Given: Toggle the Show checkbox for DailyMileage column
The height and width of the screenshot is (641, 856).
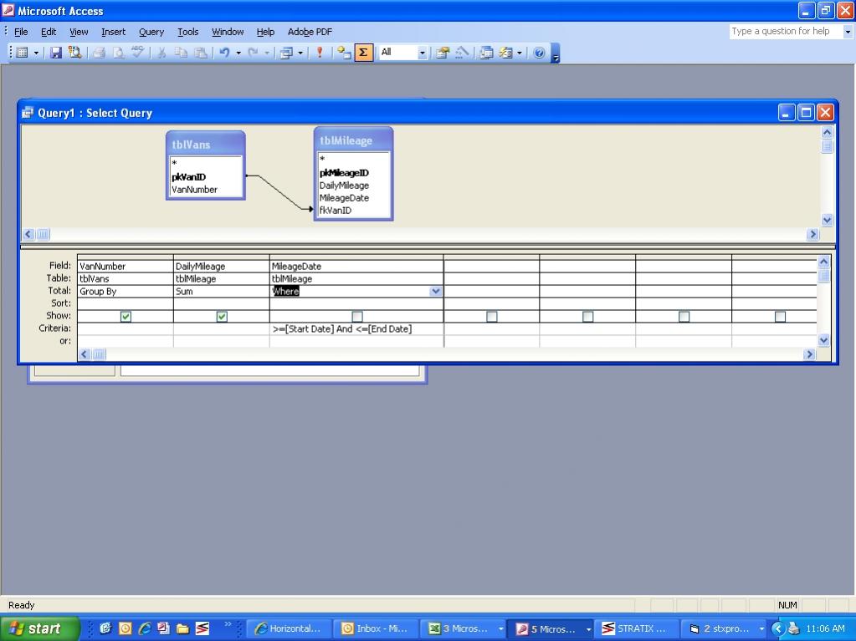Looking at the screenshot, I should pos(222,316).
